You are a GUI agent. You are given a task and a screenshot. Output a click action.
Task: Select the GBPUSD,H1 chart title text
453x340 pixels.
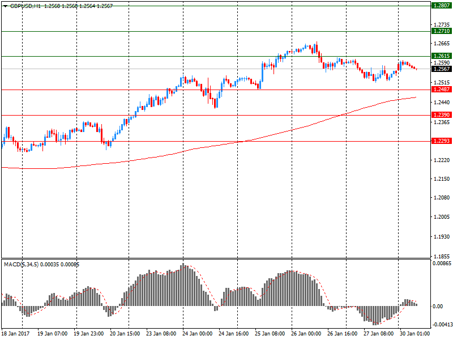coord(25,6)
